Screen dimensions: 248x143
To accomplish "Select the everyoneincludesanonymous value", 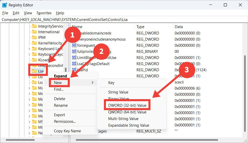I will (x=102, y=39).
